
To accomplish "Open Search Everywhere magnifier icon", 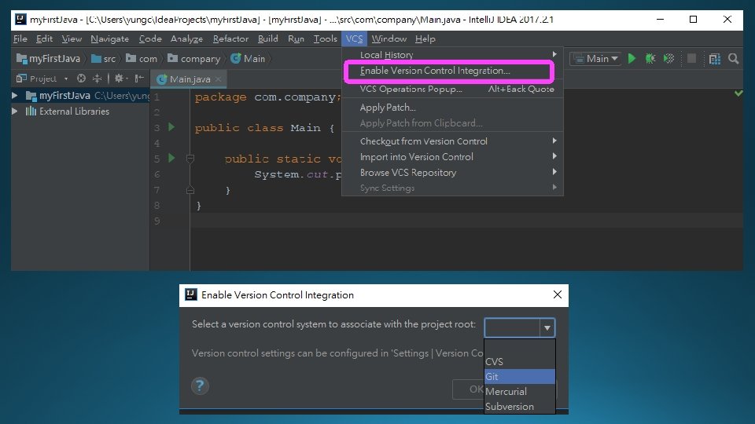I will tap(733, 59).
